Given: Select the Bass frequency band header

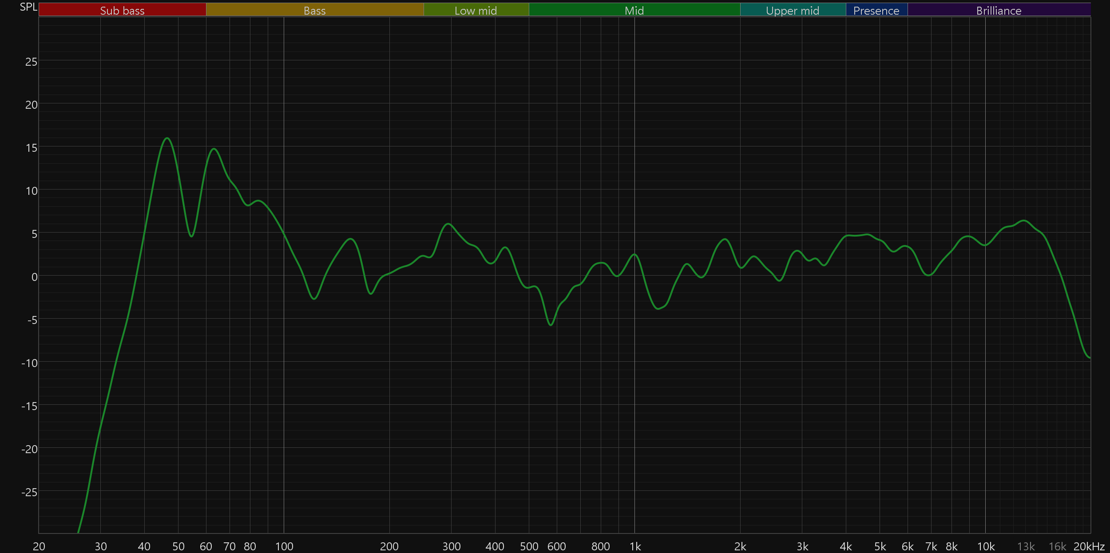Looking at the screenshot, I should point(314,10).
